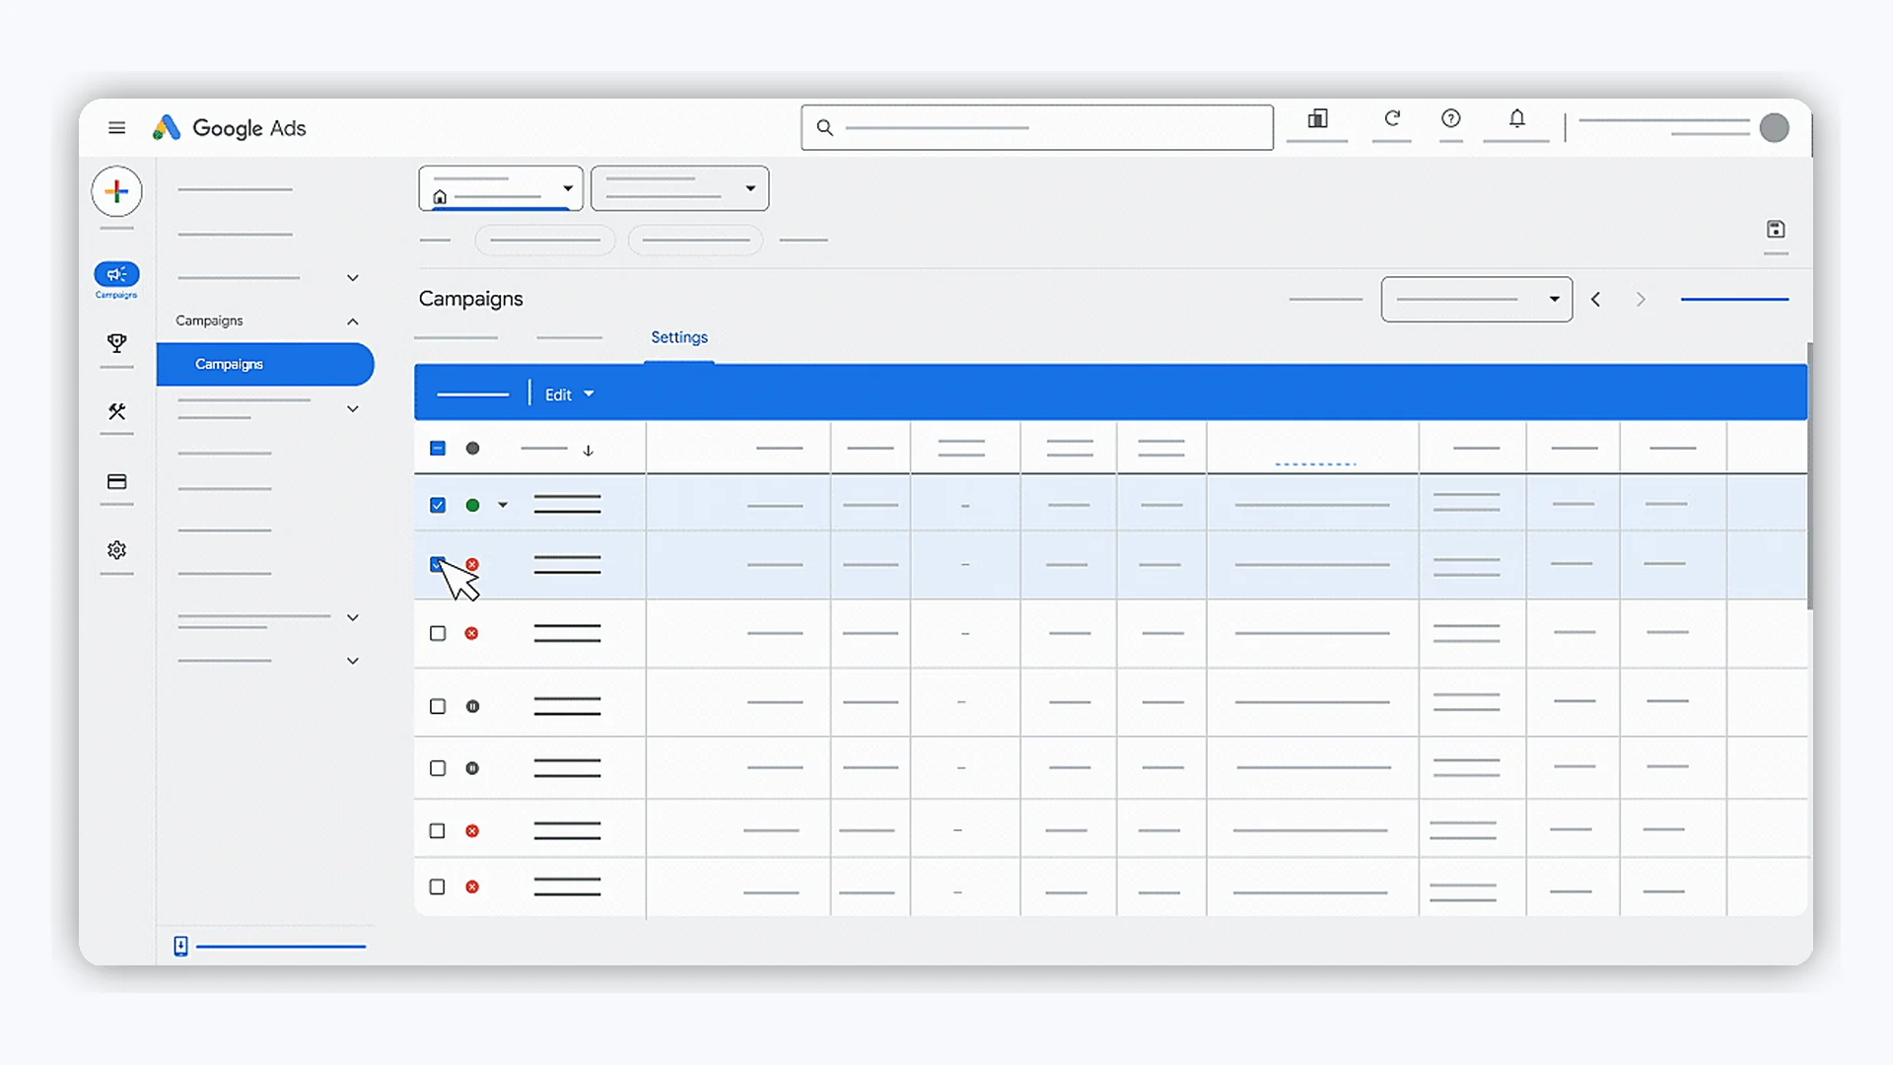Click the blue link at top right
The width and height of the screenshot is (1893, 1065).
tap(1734, 299)
